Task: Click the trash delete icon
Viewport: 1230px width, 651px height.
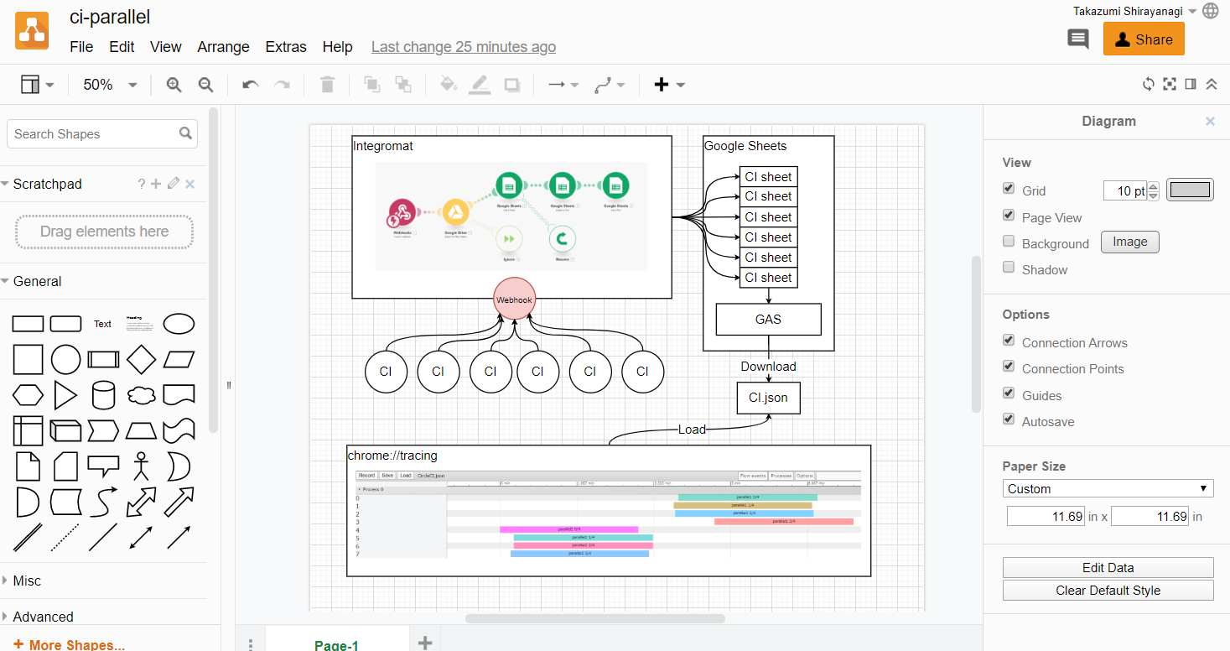Action: click(328, 85)
